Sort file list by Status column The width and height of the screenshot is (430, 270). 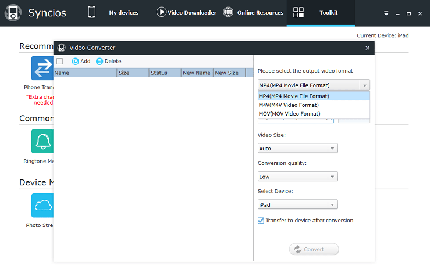165,73
